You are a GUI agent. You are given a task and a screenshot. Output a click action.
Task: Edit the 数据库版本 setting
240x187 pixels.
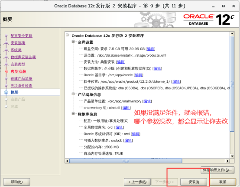click(157, 68)
